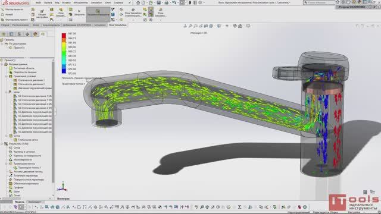Click the Клонировать проект button
The image size is (381, 214).
click(14, 20)
